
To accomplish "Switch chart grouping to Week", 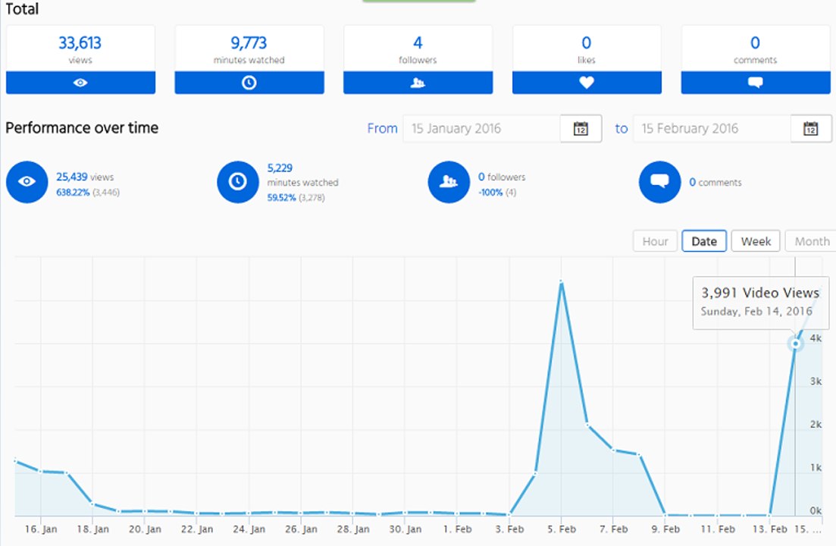I will 756,241.
